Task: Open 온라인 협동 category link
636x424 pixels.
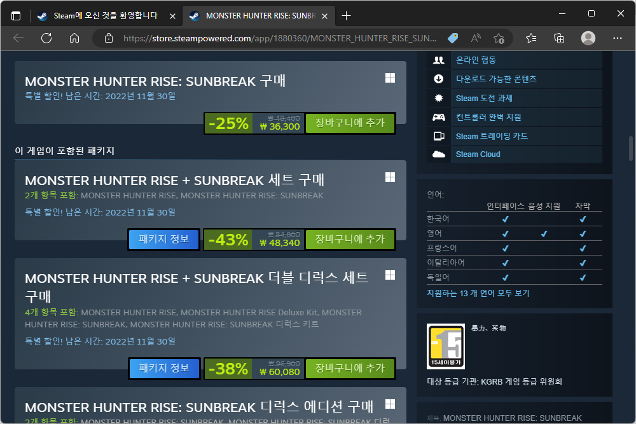Action: pyautogui.click(x=476, y=60)
